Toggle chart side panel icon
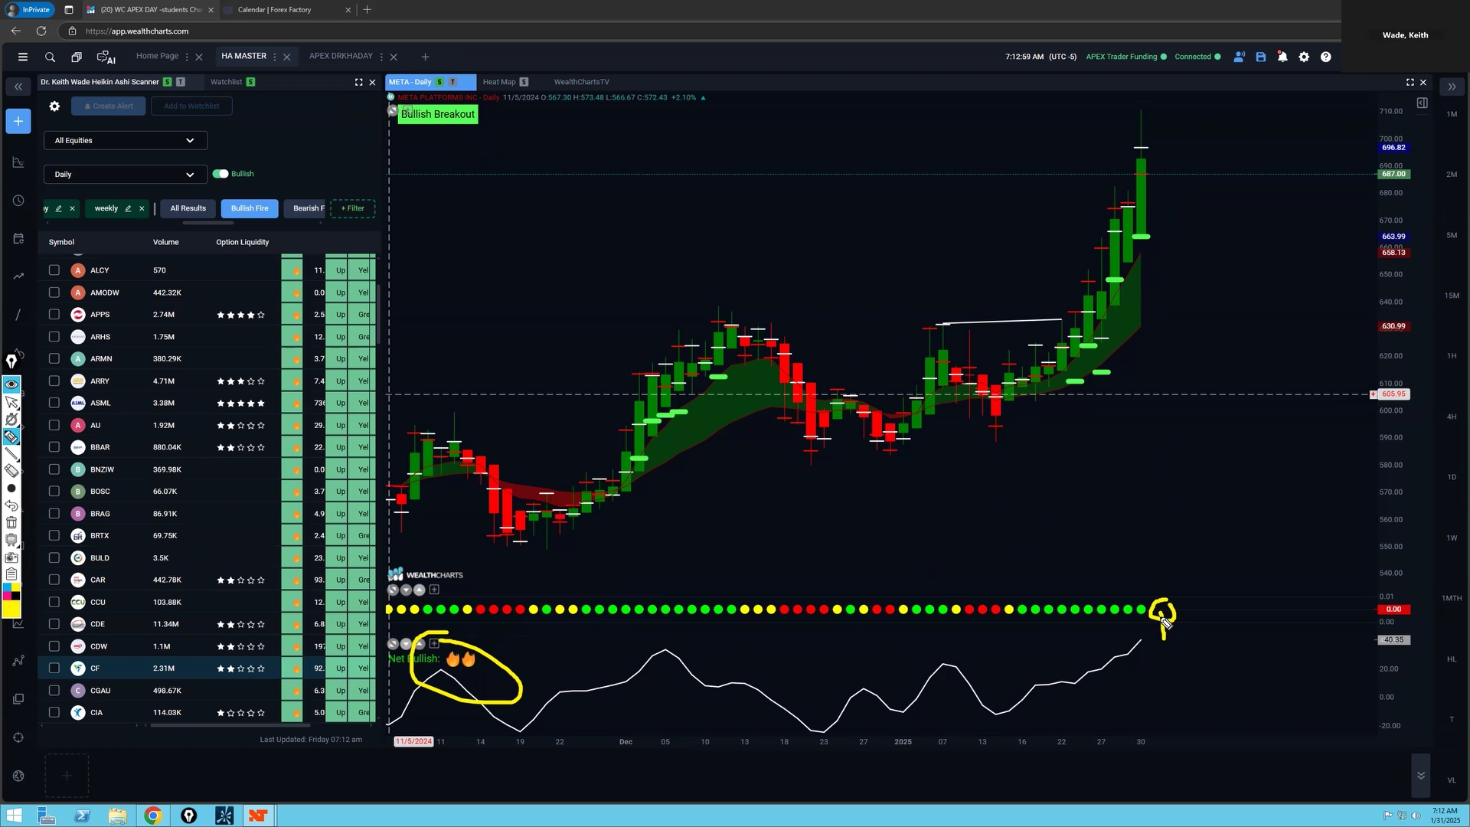Viewport: 1470px width, 827px height. [x=1422, y=103]
